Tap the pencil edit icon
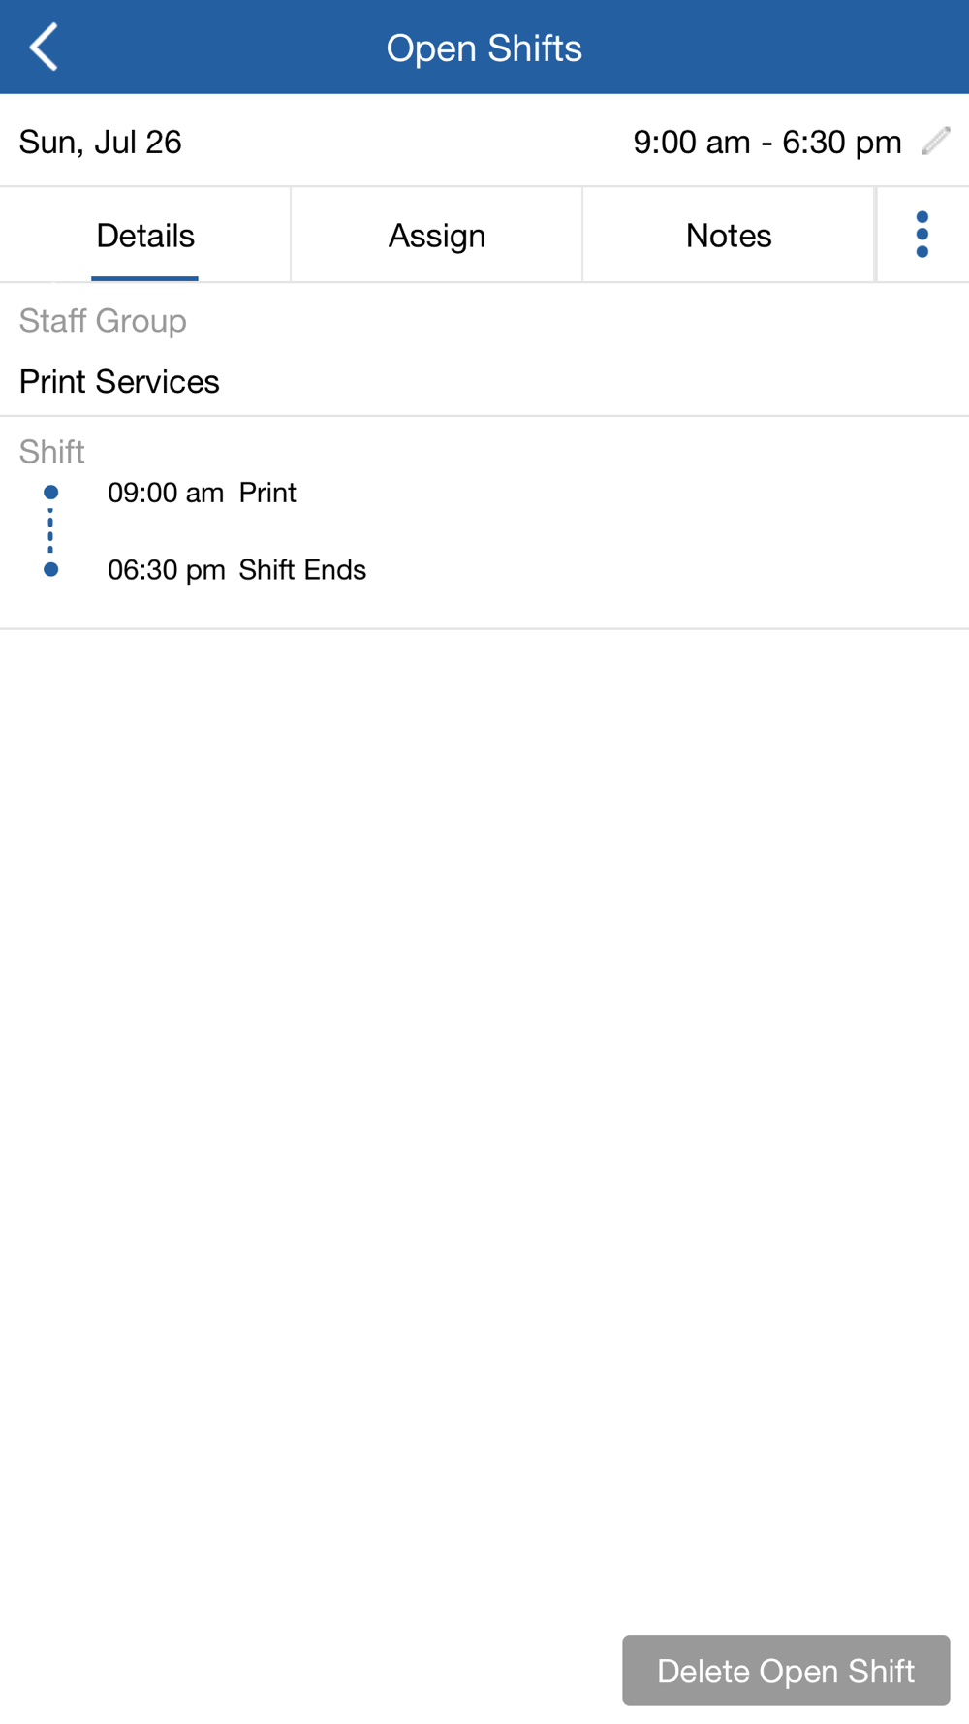 tap(936, 142)
